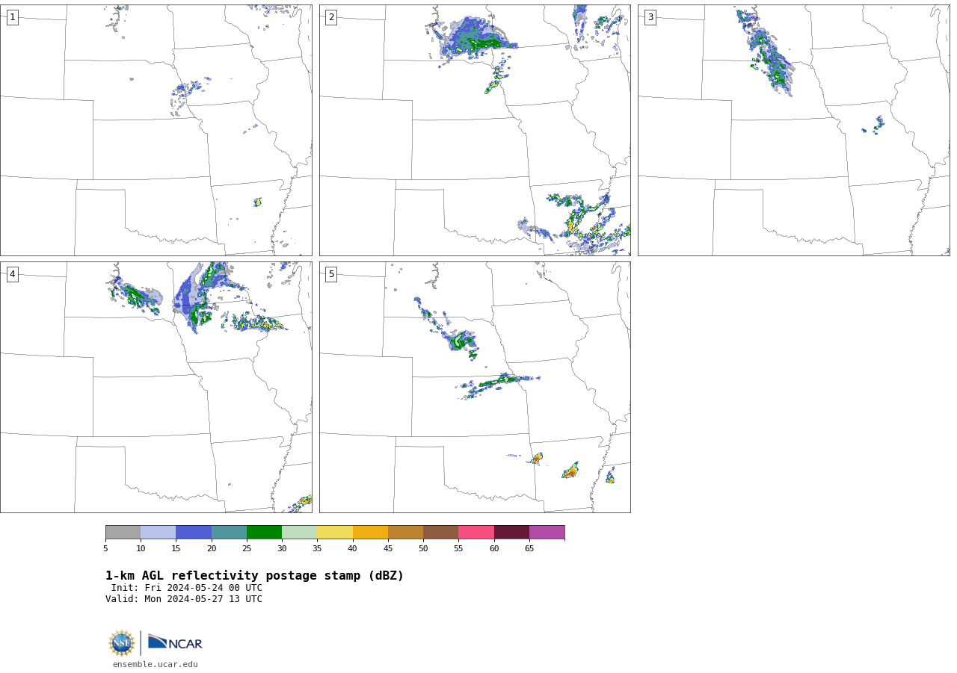Click the NSF logo icon

pos(122,643)
